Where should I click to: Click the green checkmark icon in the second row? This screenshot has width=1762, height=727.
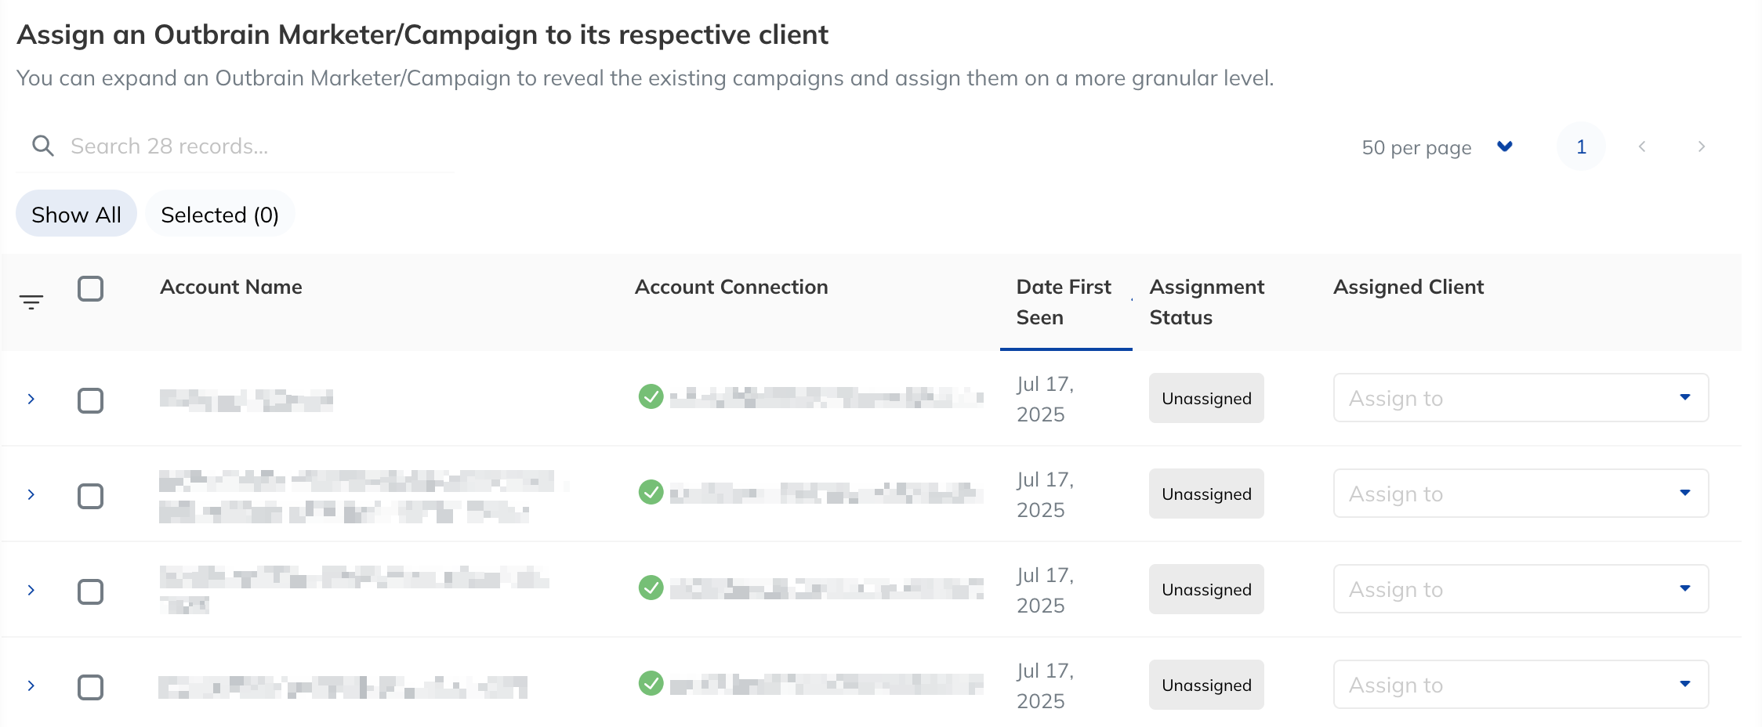coord(651,493)
